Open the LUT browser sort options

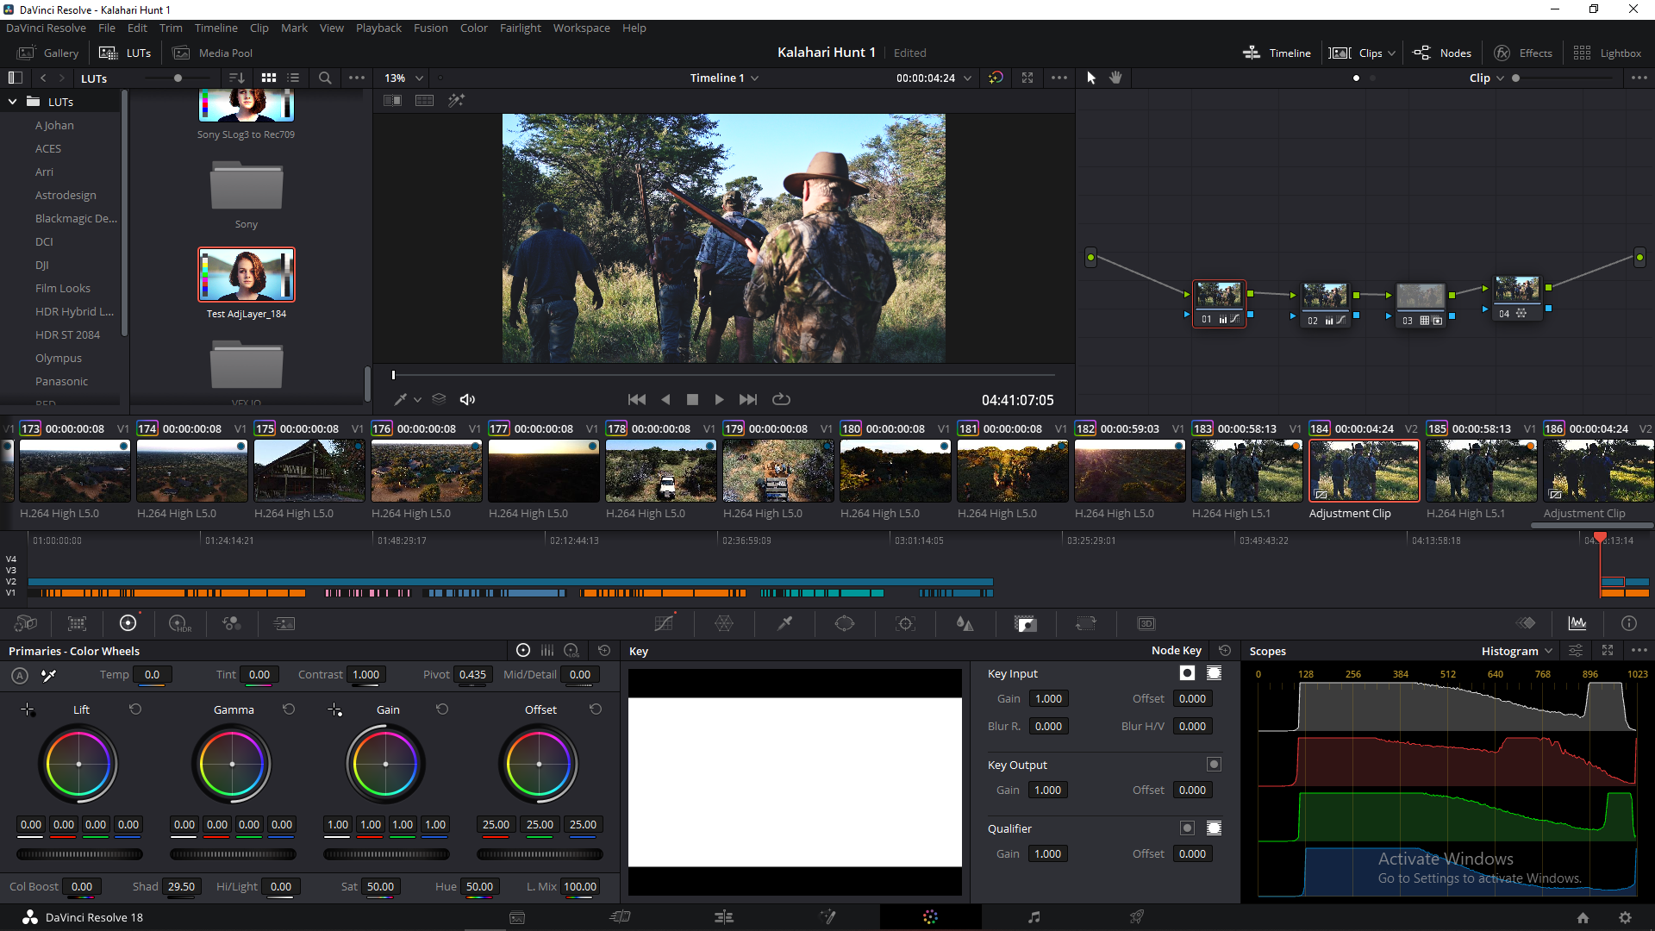pyautogui.click(x=236, y=78)
